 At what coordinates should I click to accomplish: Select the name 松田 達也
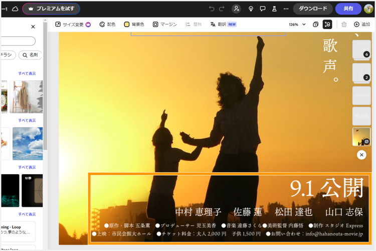click(x=293, y=212)
